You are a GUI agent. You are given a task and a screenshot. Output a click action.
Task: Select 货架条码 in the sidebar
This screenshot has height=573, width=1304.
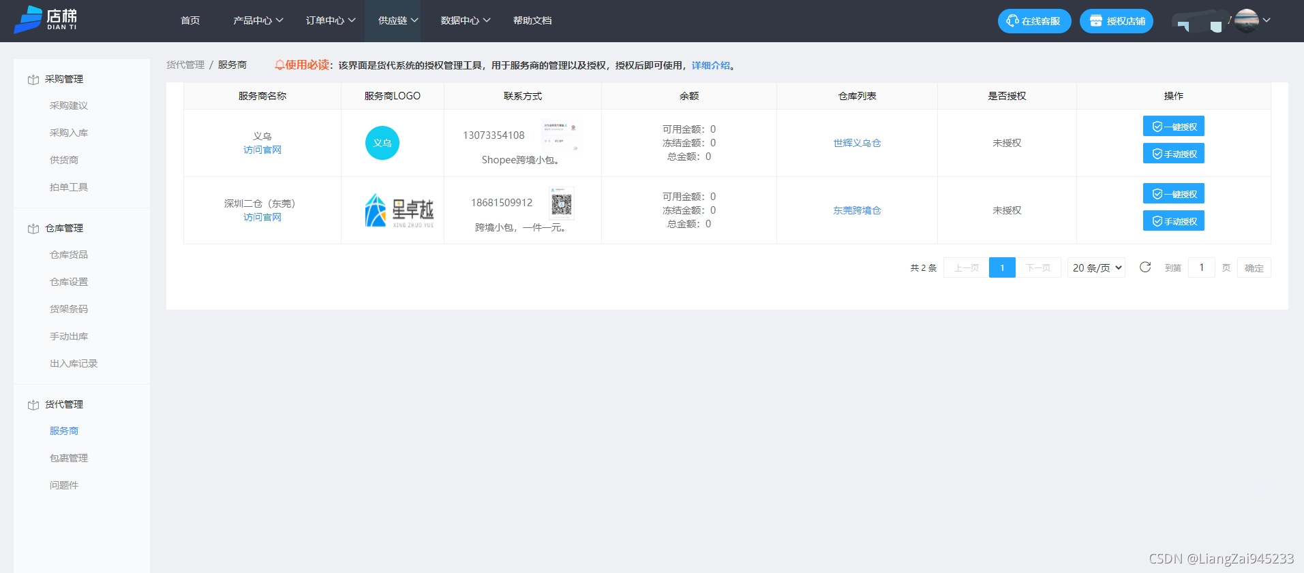[x=69, y=309]
